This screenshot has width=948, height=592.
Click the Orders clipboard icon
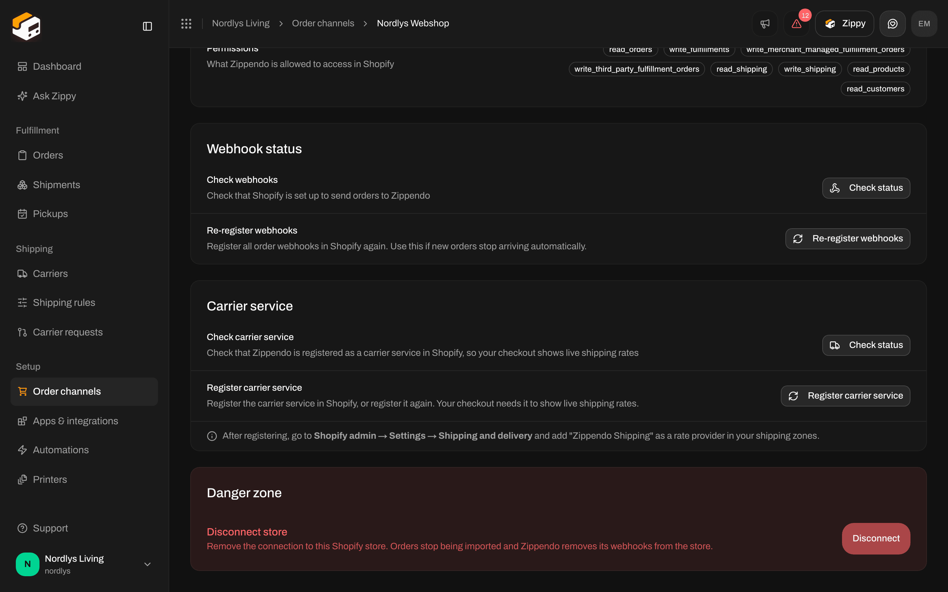coord(22,156)
